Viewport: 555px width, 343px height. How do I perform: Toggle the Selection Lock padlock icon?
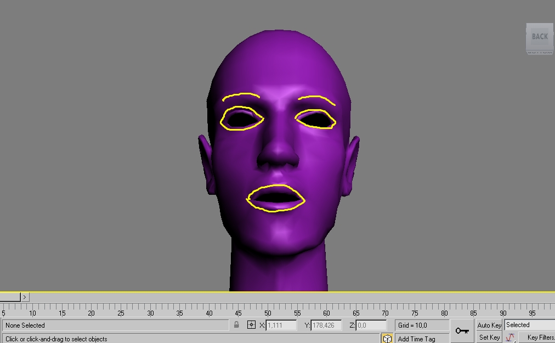point(236,324)
